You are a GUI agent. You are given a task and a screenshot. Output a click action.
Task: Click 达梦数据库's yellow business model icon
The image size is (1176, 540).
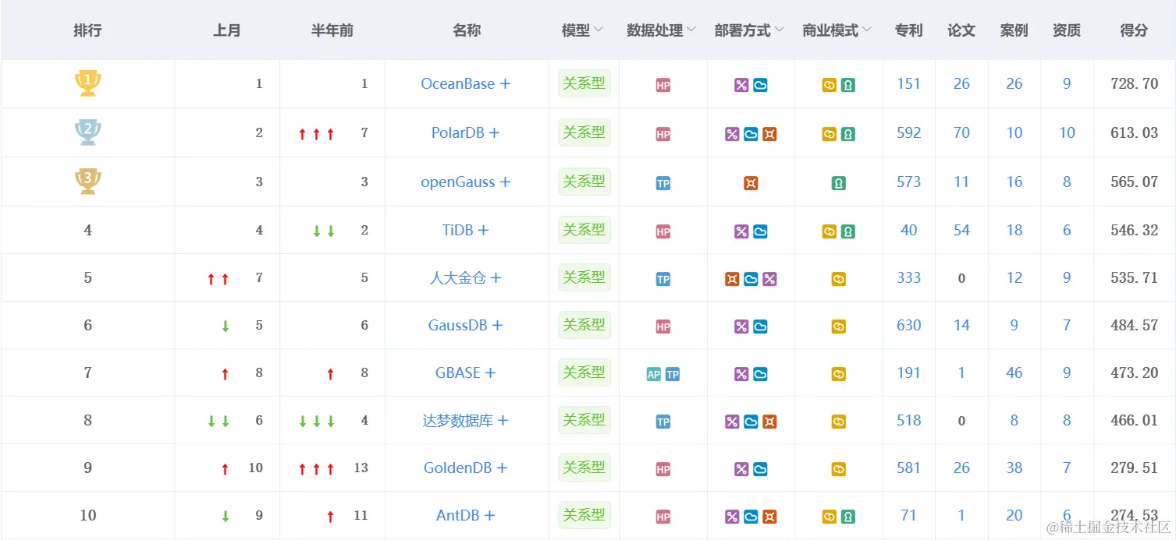point(839,422)
